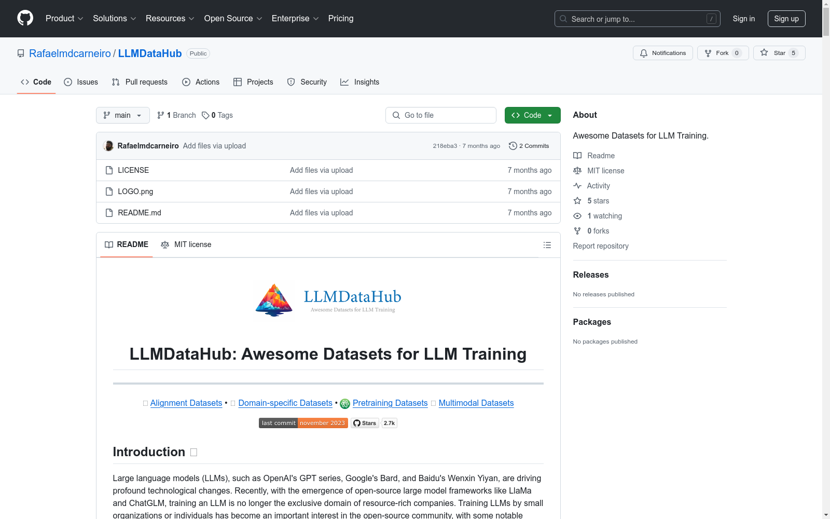Open the Actions tab
The width and height of the screenshot is (830, 519).
(x=201, y=82)
